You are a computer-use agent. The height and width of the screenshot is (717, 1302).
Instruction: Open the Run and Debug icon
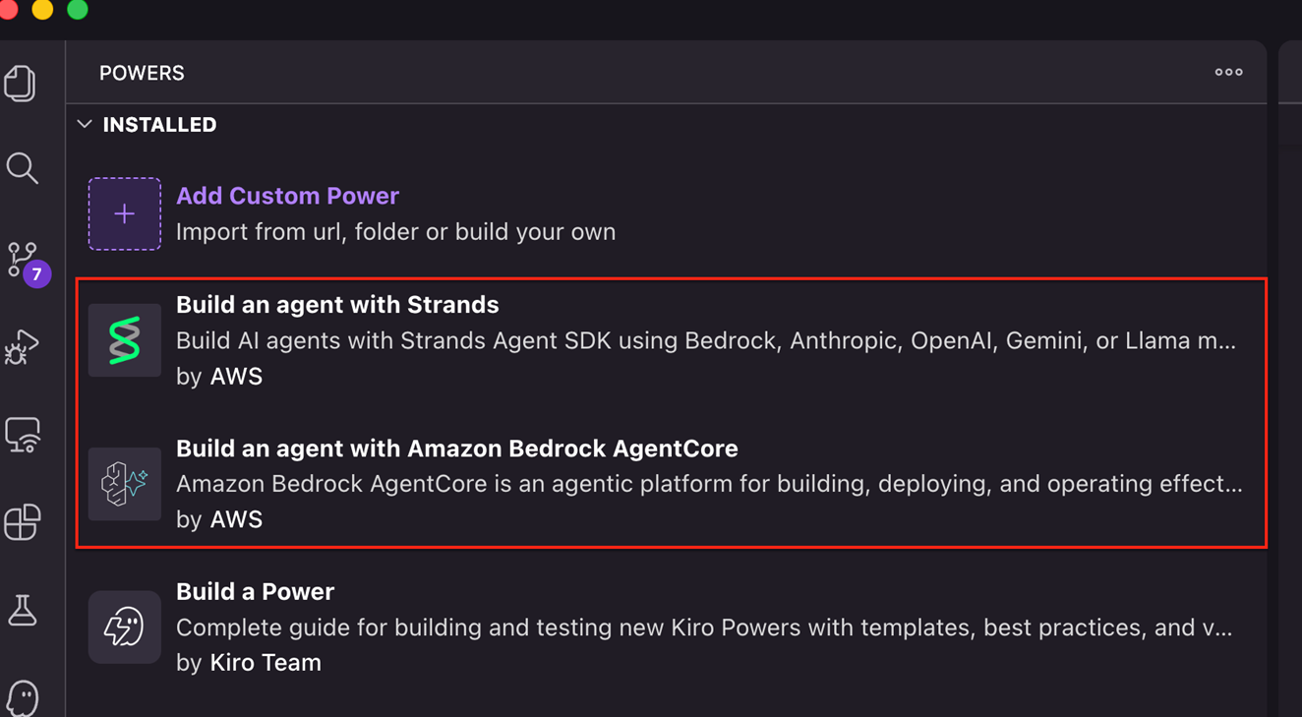tap(22, 347)
